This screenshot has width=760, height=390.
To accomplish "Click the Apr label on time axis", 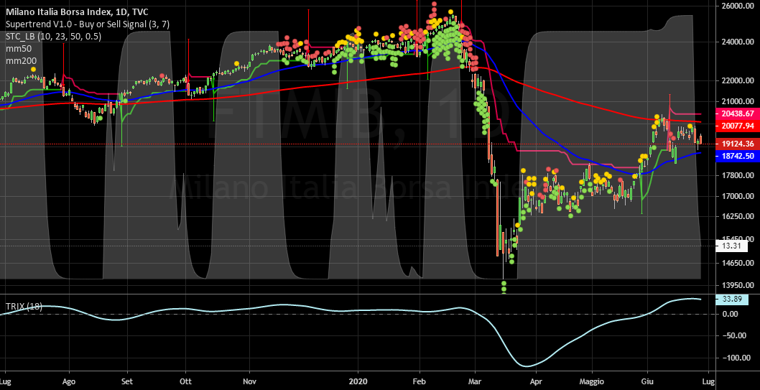I will coord(536,381).
